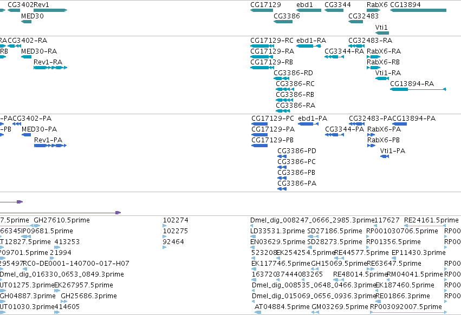This screenshot has width=461, height=315.
Task: Click the MED30 gene label
Action: (33, 16)
